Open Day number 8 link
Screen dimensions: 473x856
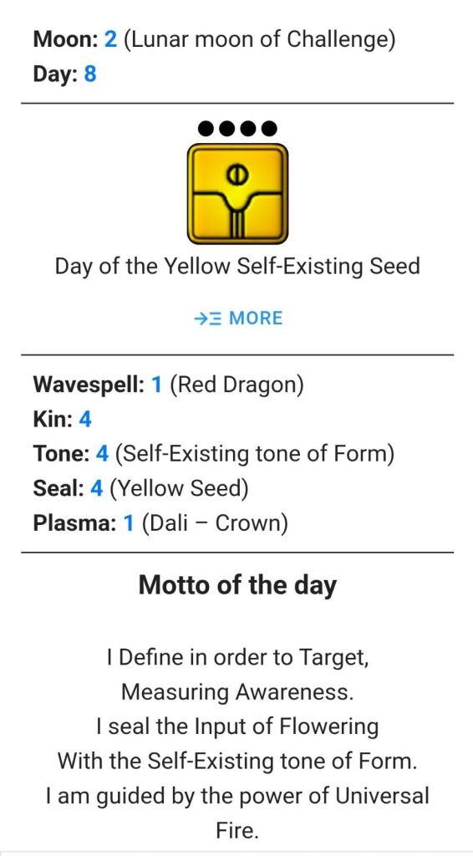[x=90, y=74]
